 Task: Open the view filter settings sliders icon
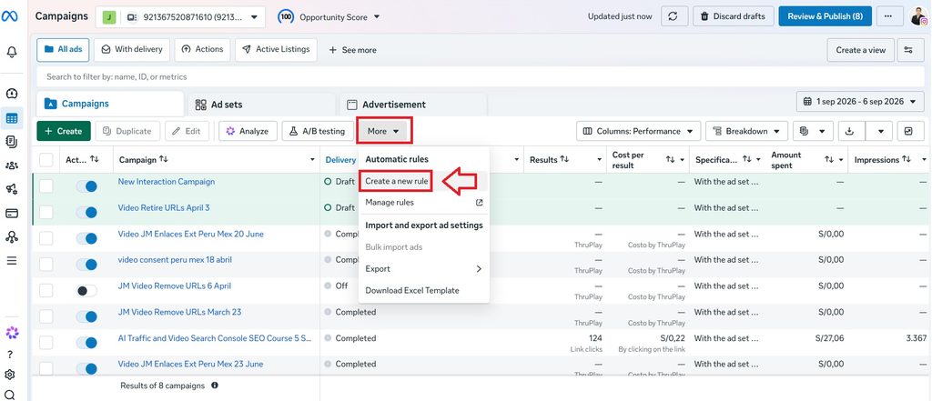pos(908,50)
